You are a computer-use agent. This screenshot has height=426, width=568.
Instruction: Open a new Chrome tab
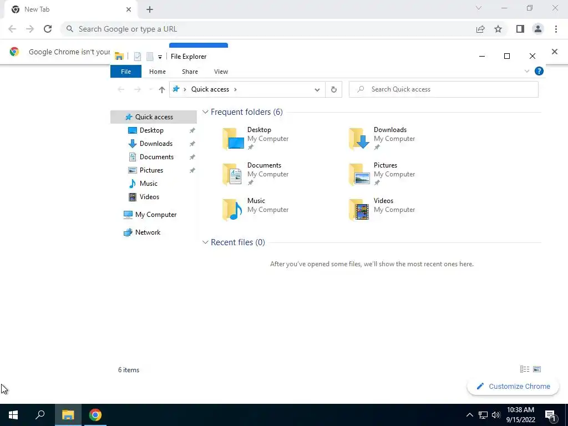pos(150,9)
